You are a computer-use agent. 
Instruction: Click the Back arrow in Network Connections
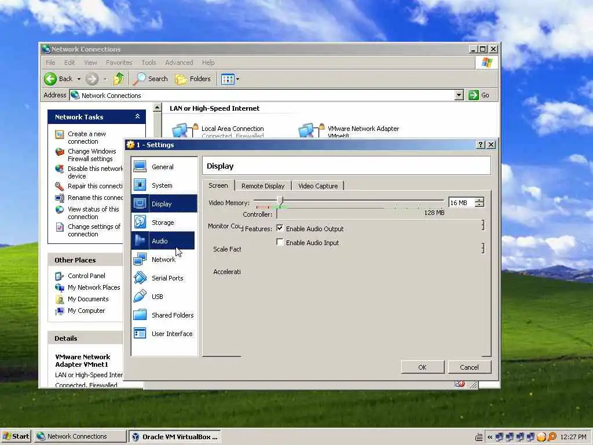pos(50,79)
